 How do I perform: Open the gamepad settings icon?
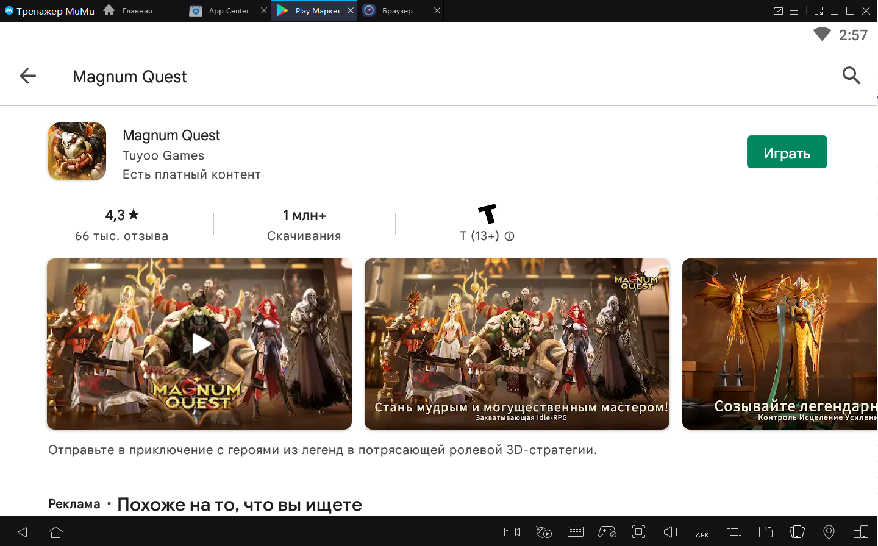[x=607, y=532]
